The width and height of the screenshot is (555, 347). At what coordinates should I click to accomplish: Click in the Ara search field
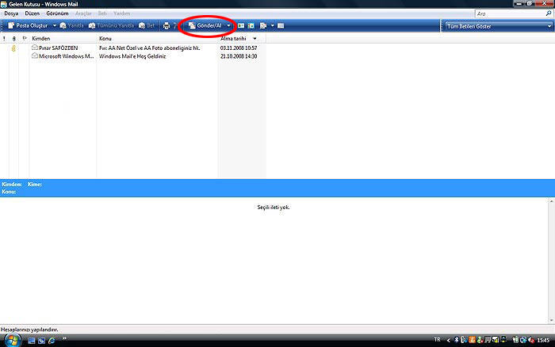pyautogui.click(x=510, y=13)
